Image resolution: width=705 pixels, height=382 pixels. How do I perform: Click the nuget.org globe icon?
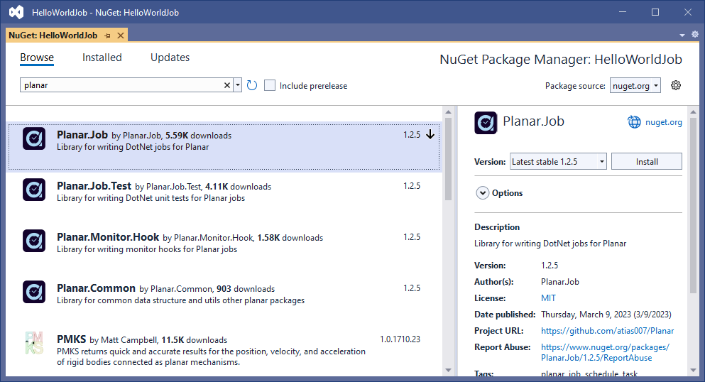tap(634, 122)
